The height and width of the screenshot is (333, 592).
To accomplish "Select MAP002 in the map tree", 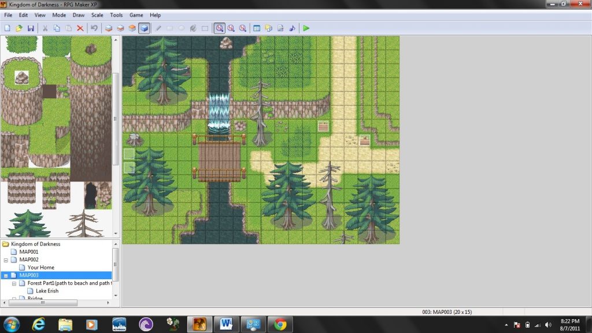I will pyautogui.click(x=29, y=260).
